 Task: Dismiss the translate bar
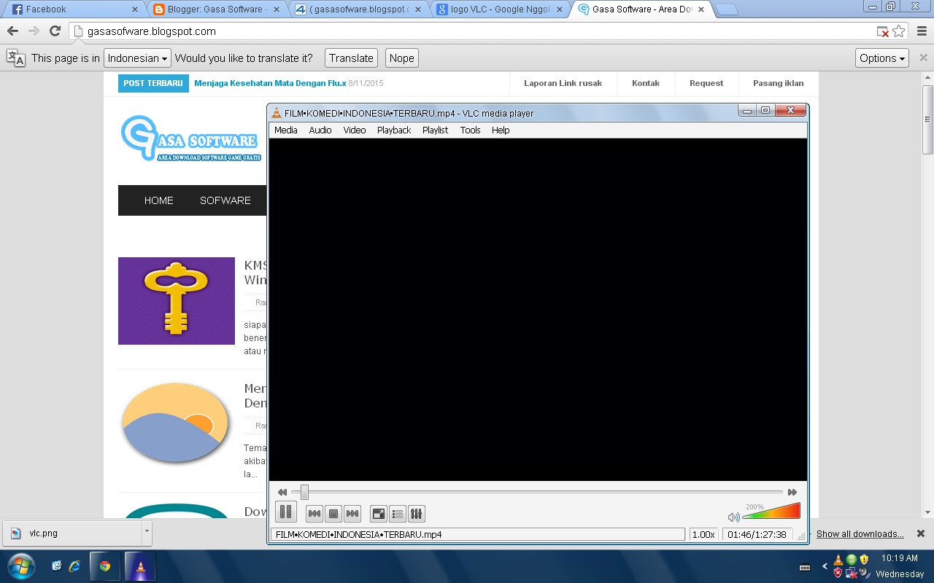(923, 58)
